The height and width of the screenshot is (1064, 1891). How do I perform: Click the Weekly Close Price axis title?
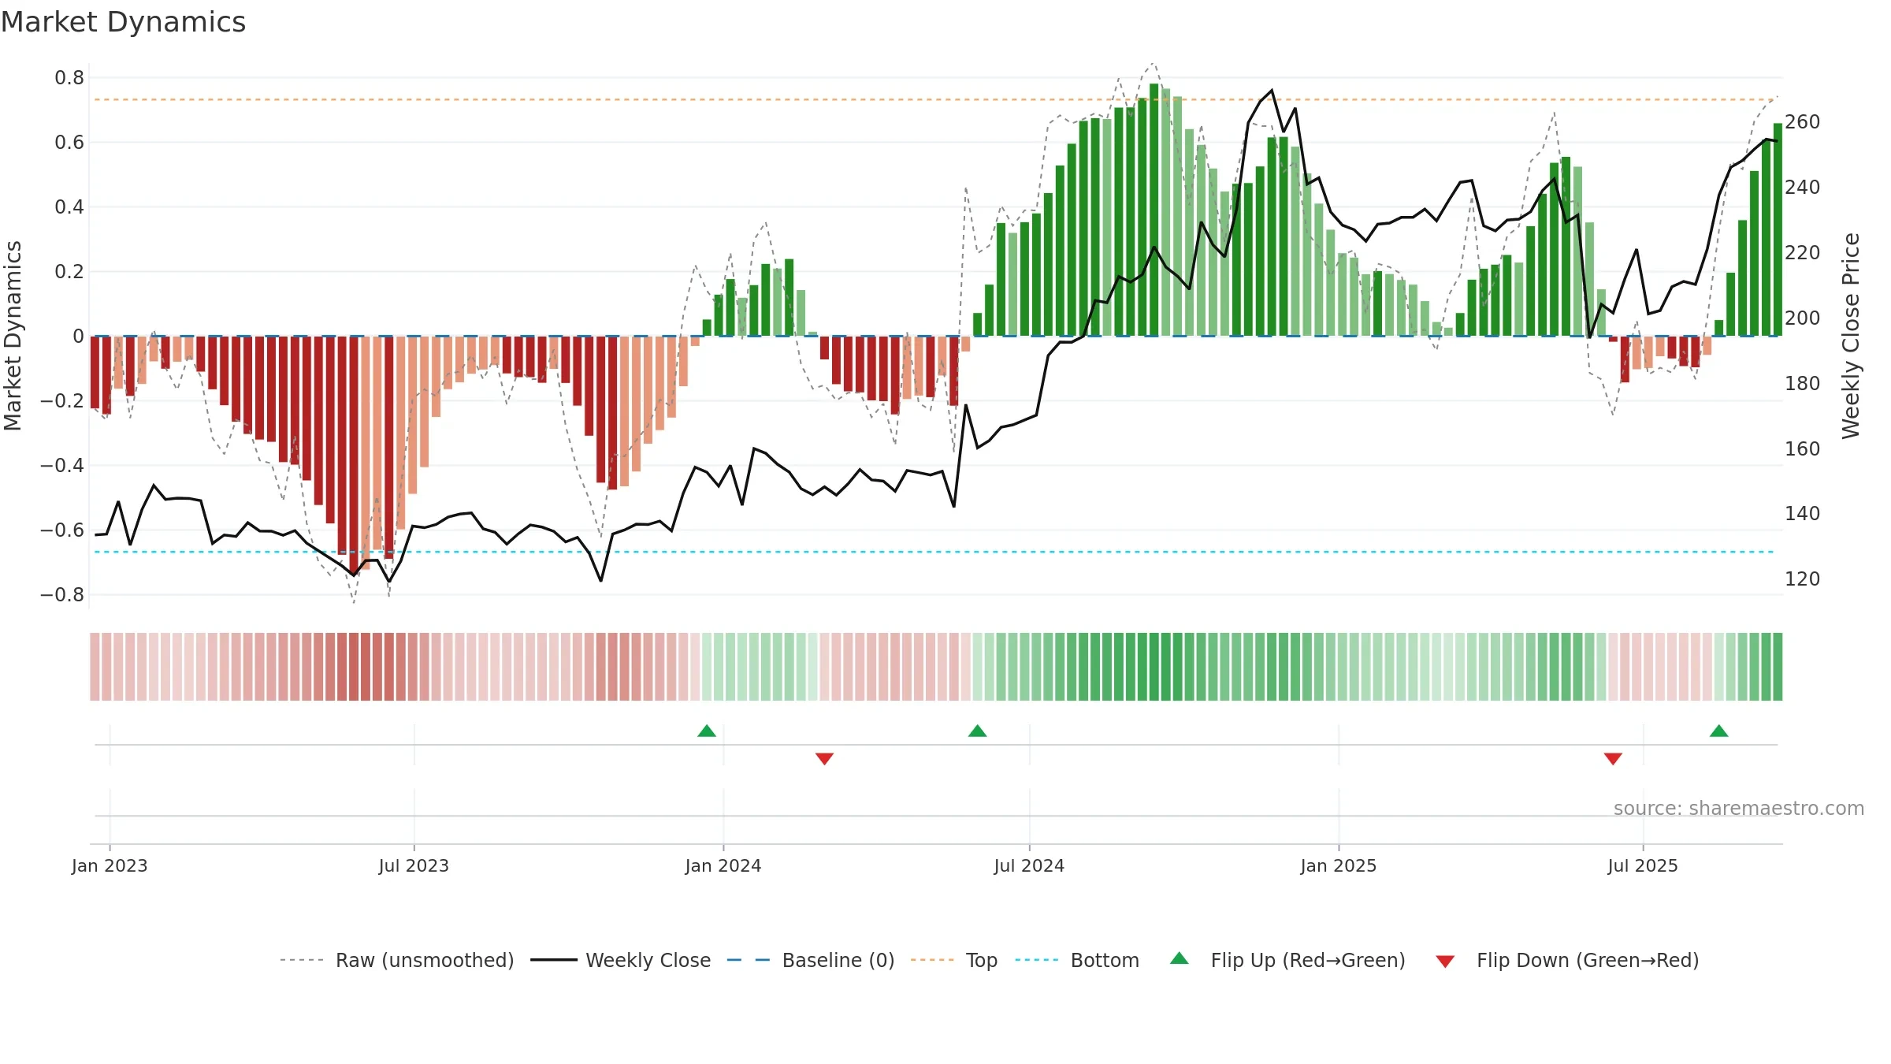pos(1851,336)
